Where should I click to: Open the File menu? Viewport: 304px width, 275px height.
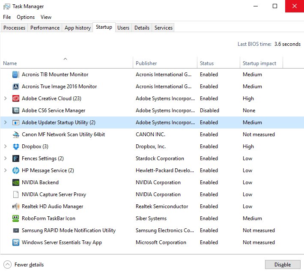pos(7,17)
